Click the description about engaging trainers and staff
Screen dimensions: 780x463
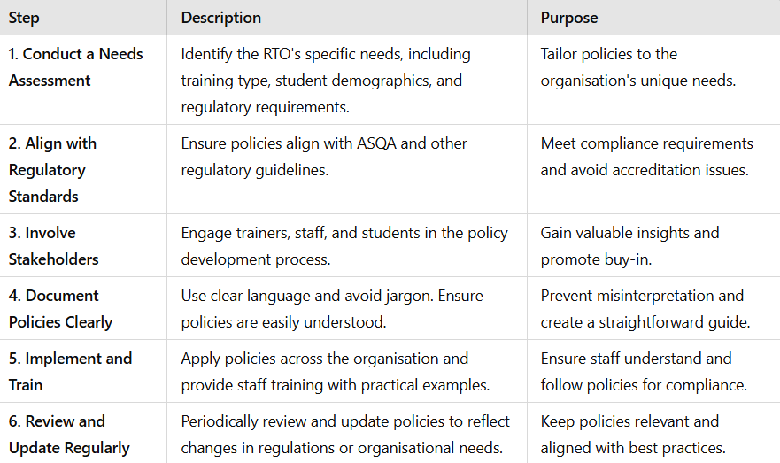(x=344, y=246)
